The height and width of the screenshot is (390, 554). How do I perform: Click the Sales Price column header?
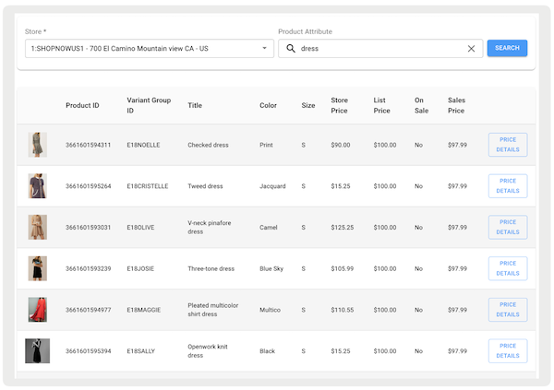[456, 105]
